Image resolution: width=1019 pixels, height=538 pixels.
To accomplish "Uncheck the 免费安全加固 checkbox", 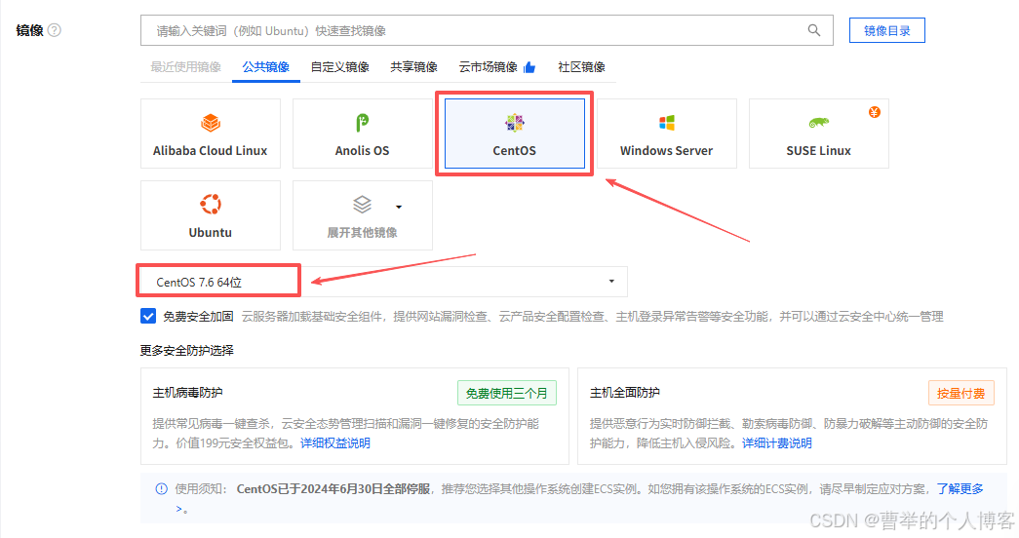I will [148, 317].
